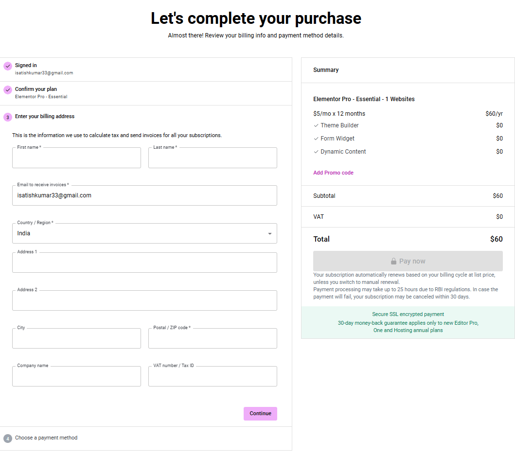Viewport: 515px width, 457px height.
Task: Click the Confirm your plan checkmark icon
Action: (x=8, y=89)
